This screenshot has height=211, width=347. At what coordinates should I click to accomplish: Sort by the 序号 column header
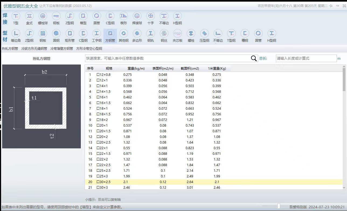coord(90,69)
